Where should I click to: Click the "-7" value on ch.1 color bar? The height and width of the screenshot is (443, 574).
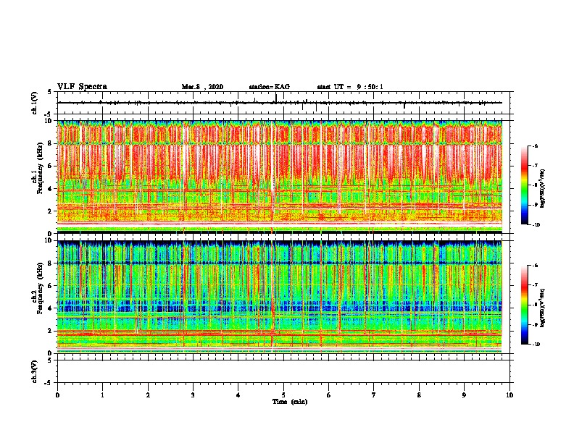(x=534, y=166)
